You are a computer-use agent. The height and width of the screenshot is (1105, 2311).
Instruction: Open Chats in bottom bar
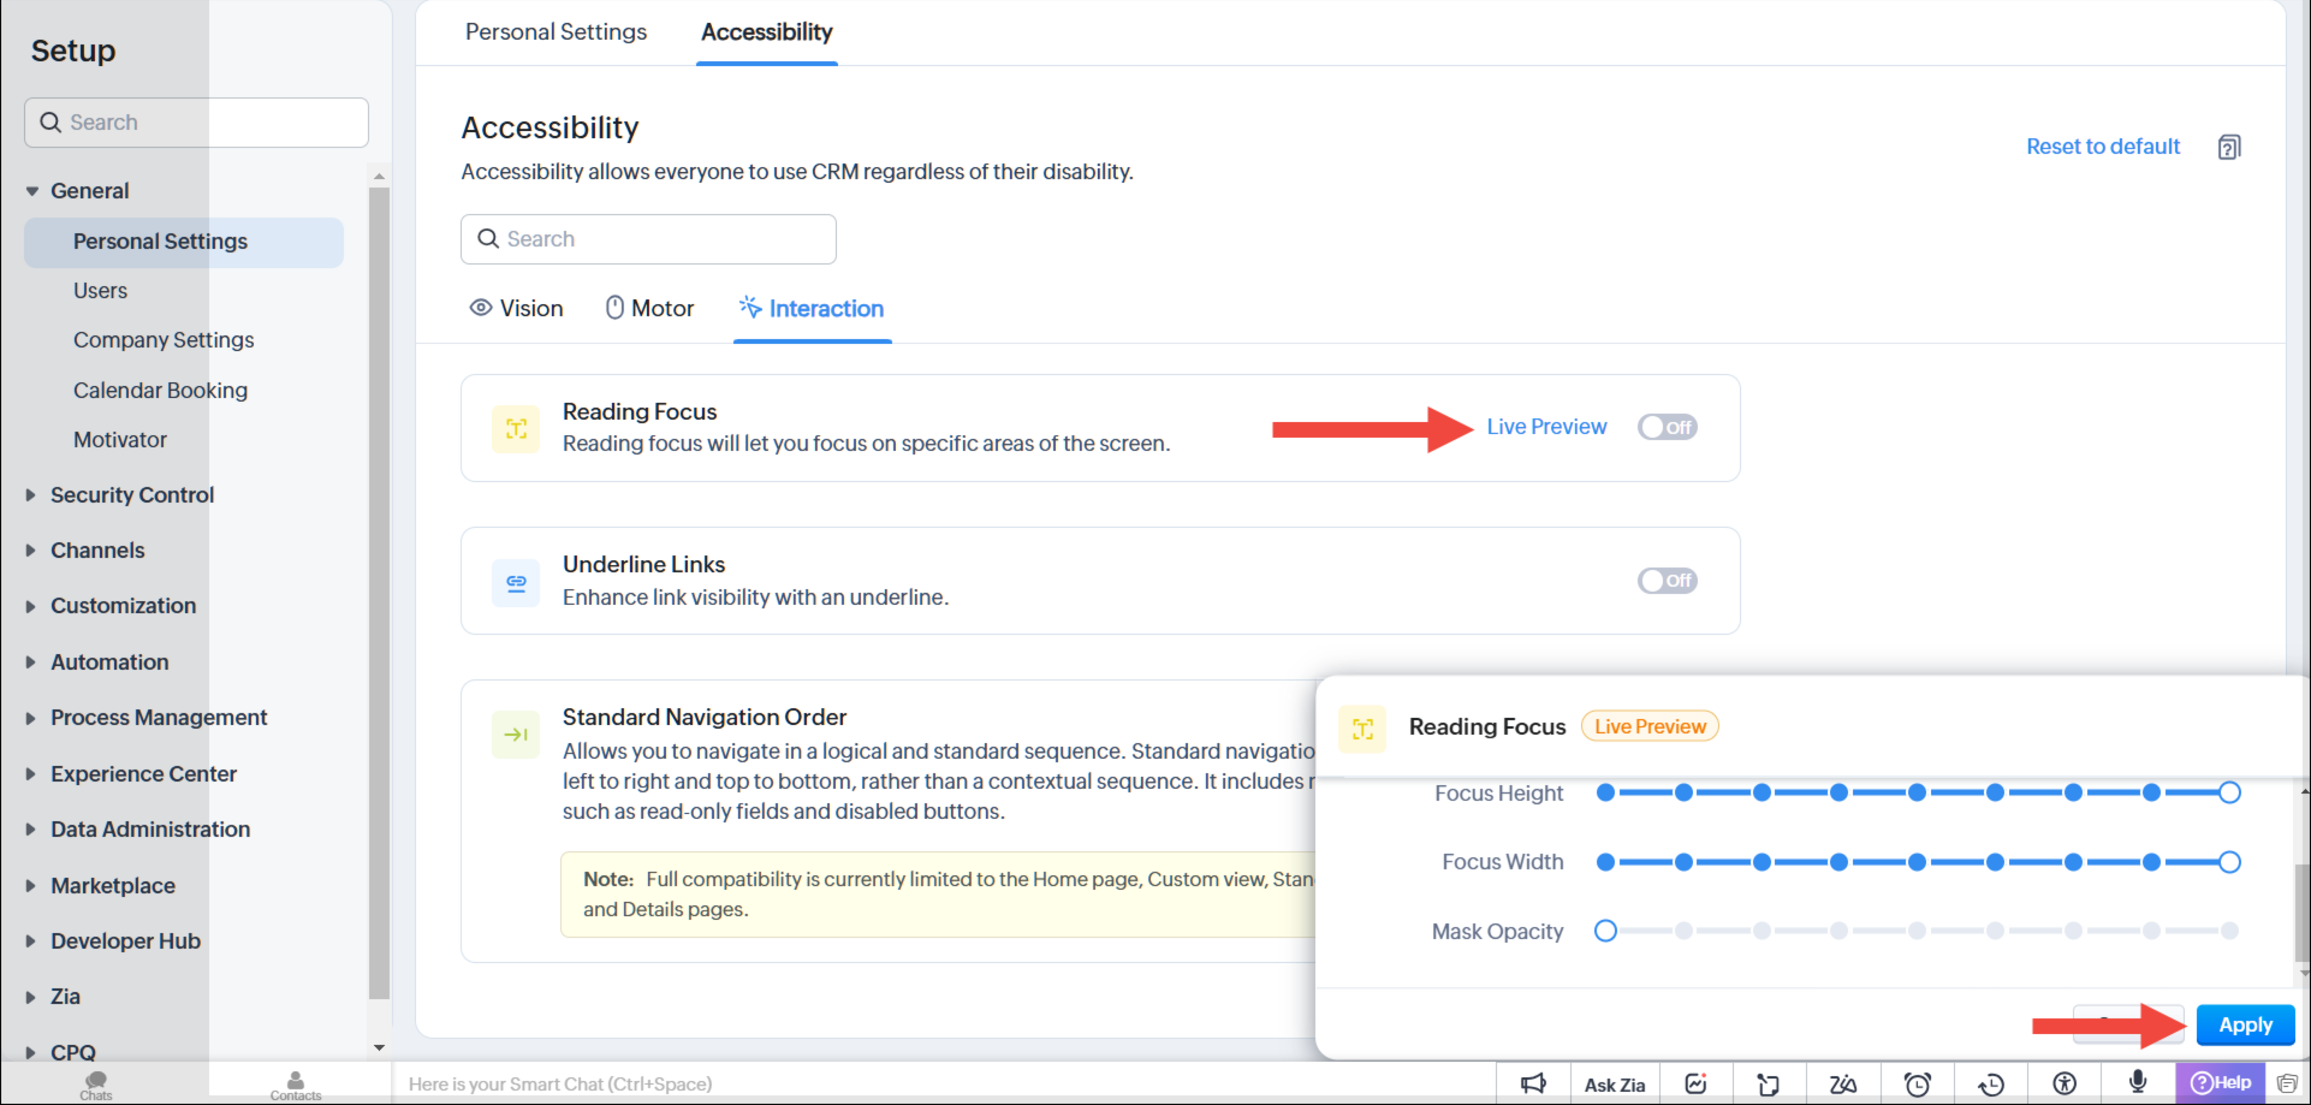click(x=95, y=1083)
